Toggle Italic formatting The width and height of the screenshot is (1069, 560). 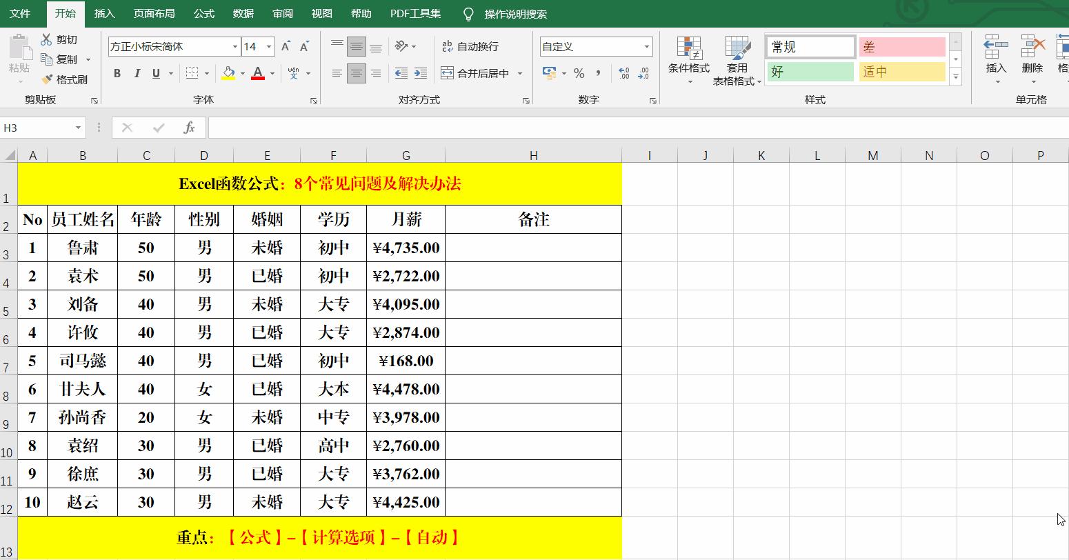(x=137, y=73)
